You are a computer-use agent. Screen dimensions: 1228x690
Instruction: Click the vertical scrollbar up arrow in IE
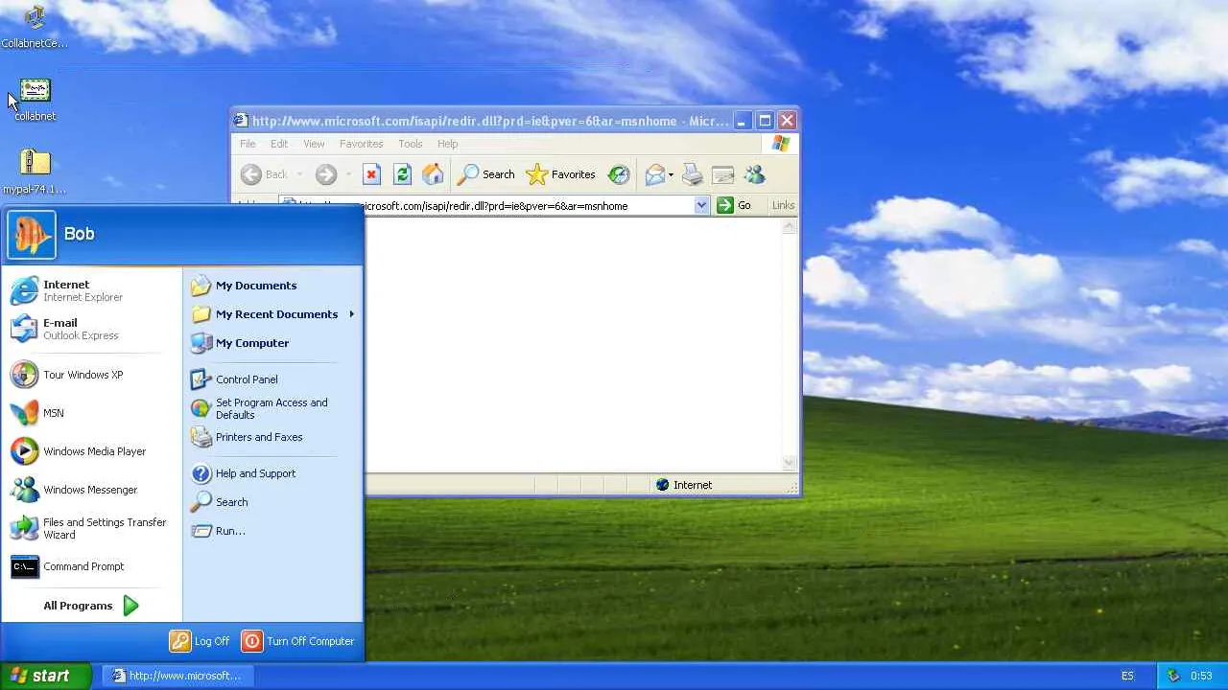pos(790,227)
